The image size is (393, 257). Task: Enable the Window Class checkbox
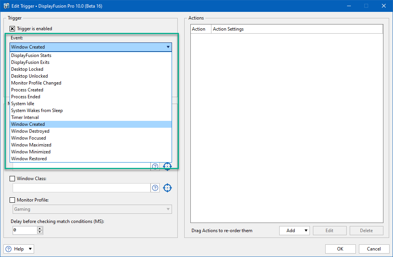12,179
